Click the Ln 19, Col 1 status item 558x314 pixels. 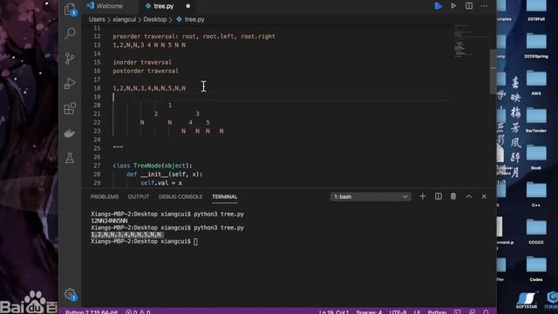[x=334, y=312]
